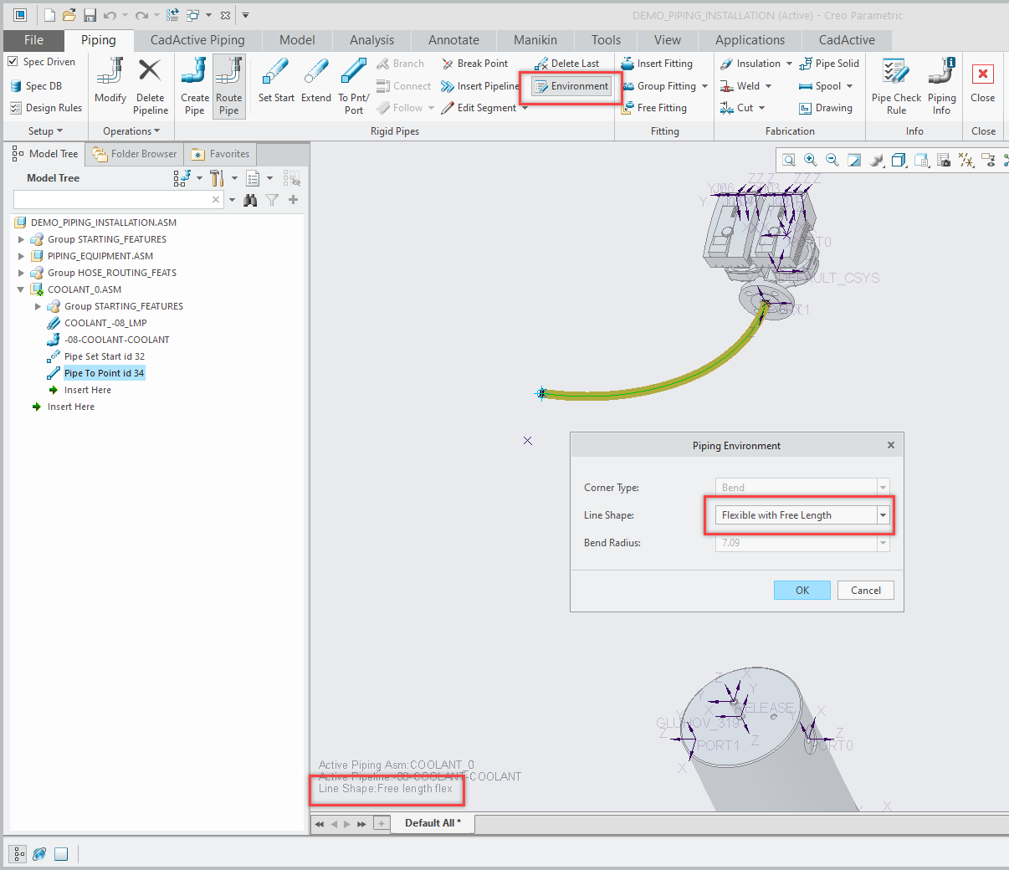1009x870 pixels.
Task: Click the Save icon in quick access toolbar
Action: pos(90,15)
